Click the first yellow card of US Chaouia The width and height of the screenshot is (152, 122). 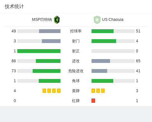pos(93,91)
